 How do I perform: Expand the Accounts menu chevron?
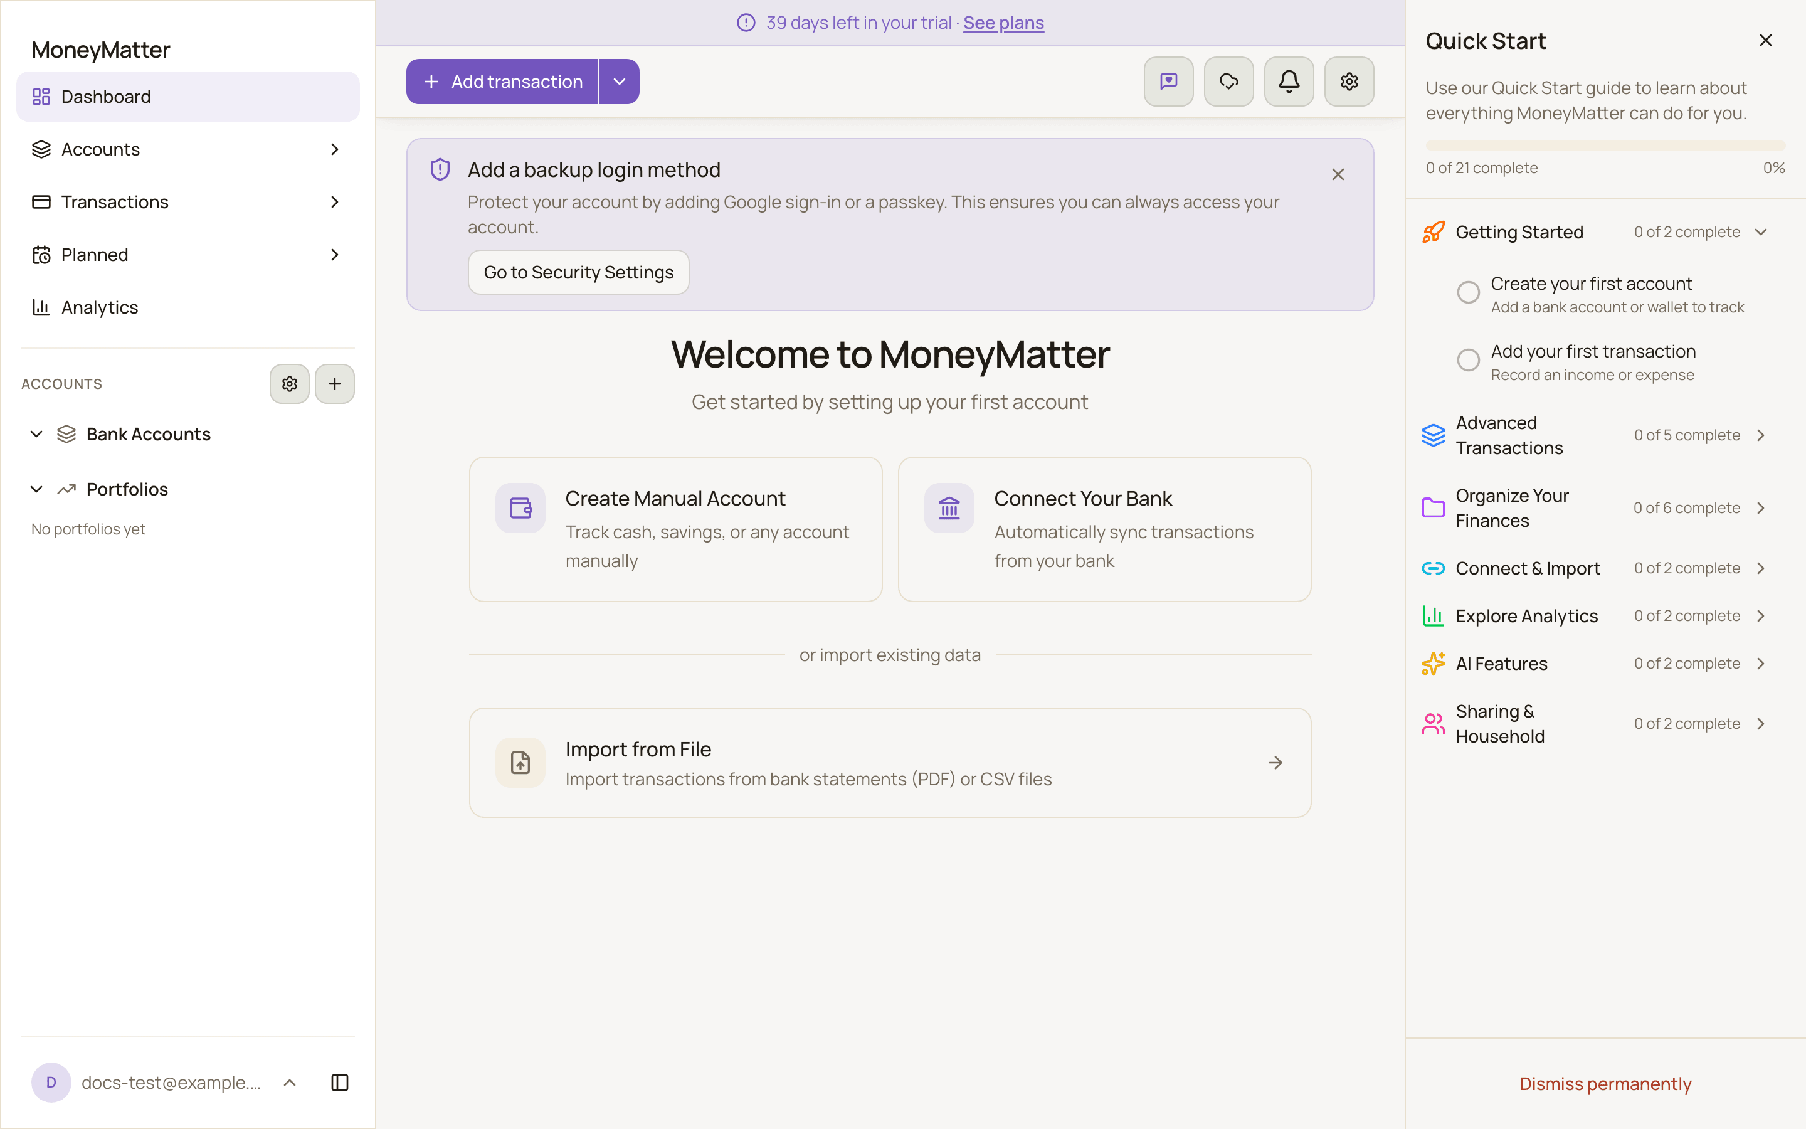(334, 149)
